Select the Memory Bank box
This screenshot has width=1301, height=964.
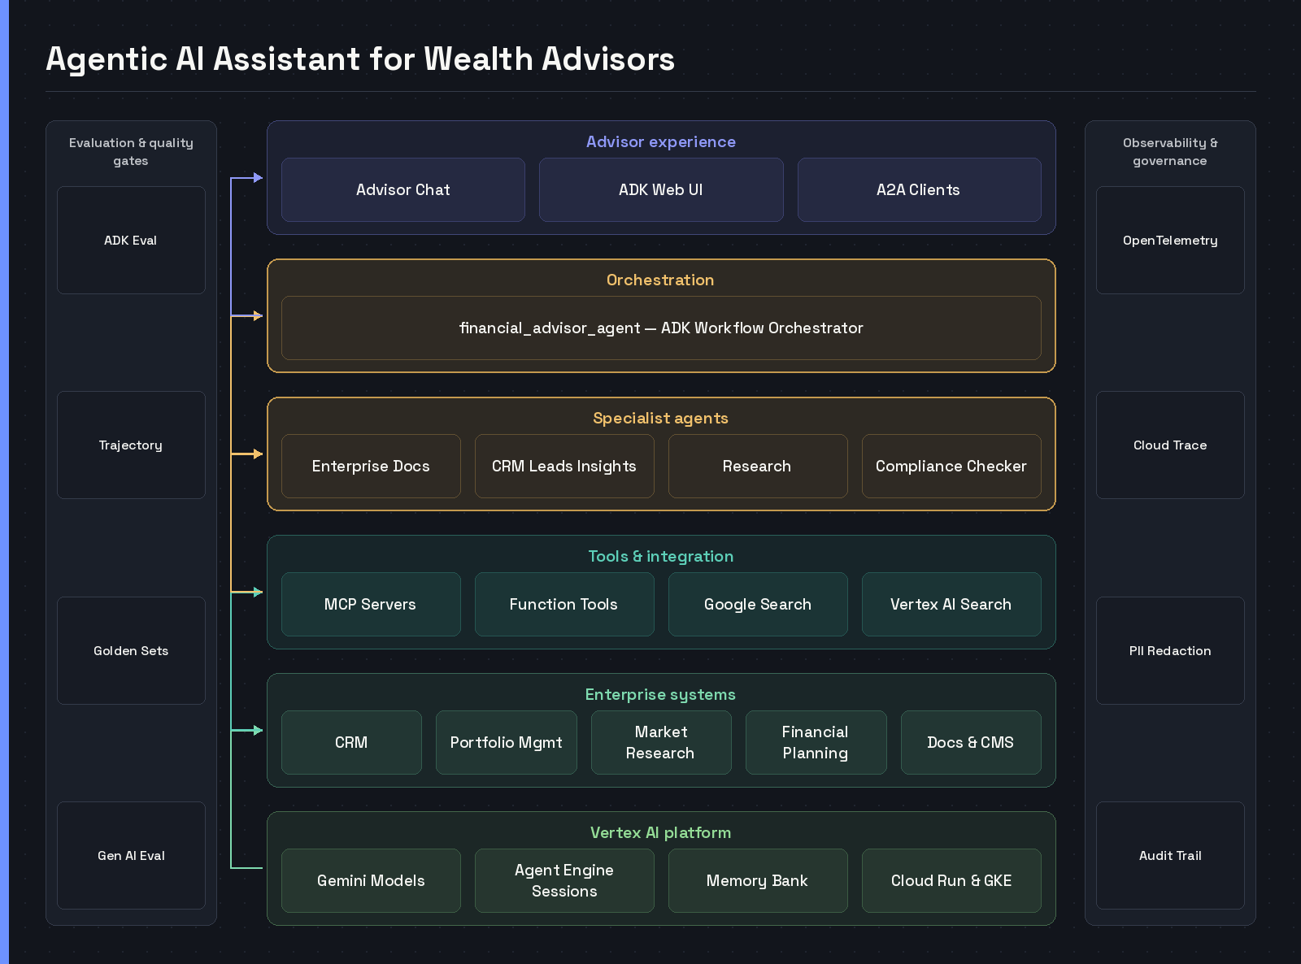(758, 880)
